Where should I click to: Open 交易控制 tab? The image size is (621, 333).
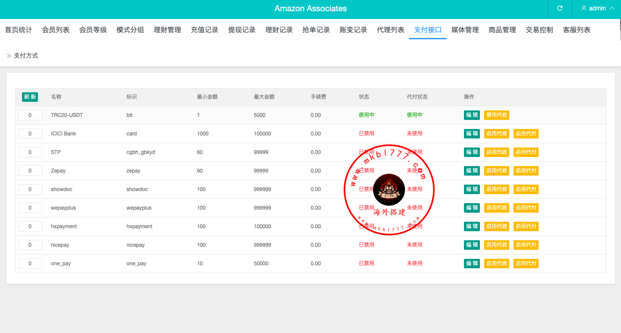539,30
